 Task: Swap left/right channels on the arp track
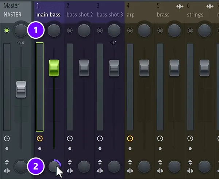point(130,171)
